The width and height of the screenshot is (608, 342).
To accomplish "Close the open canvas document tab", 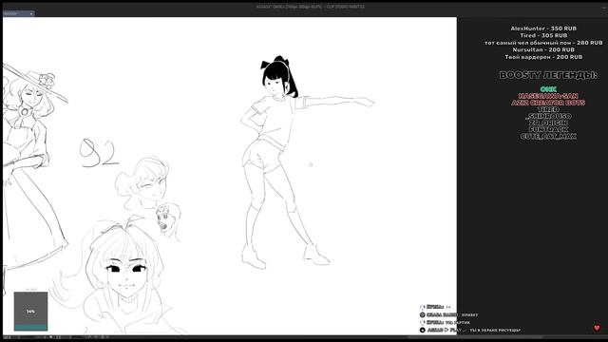I will click(31, 14).
